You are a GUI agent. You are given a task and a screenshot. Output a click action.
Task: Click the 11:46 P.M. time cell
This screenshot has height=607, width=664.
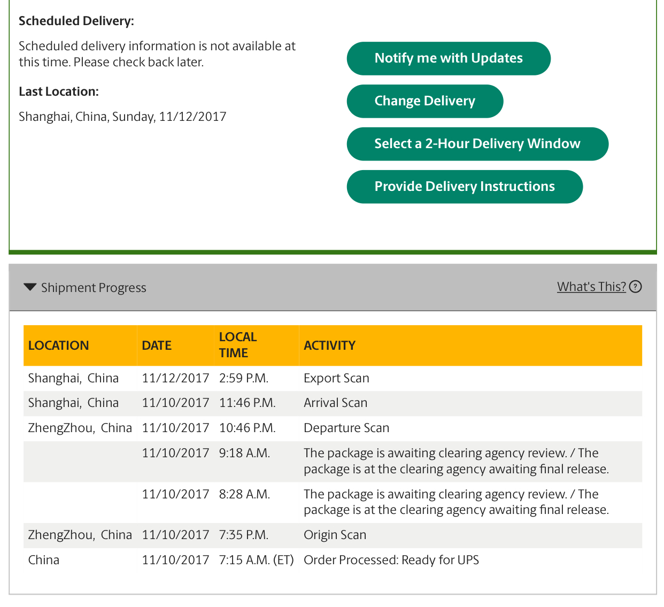(x=248, y=403)
